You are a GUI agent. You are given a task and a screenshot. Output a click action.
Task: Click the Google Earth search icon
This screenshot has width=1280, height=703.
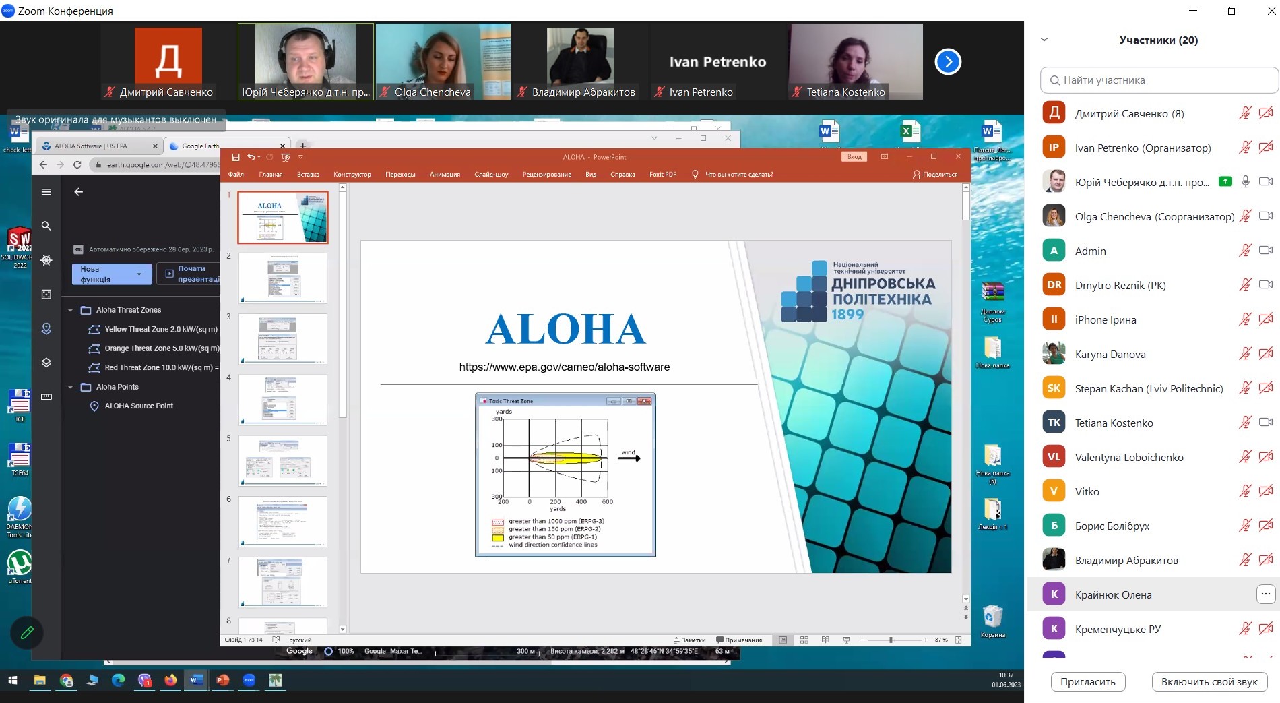[46, 226]
